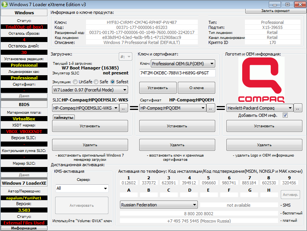The height and width of the screenshot is (231, 307).
Task: Expand the KMS server 'All' combo box
Action: click(82, 188)
